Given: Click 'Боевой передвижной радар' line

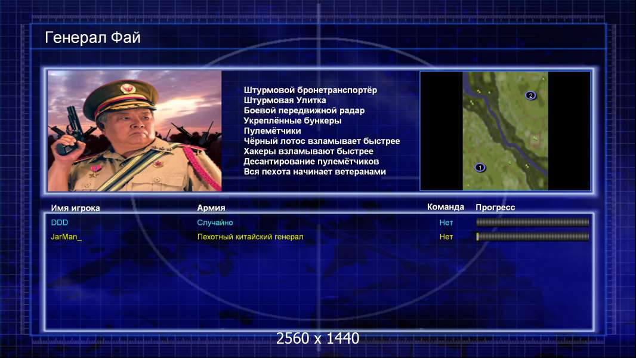Looking at the screenshot, I should (x=304, y=110).
